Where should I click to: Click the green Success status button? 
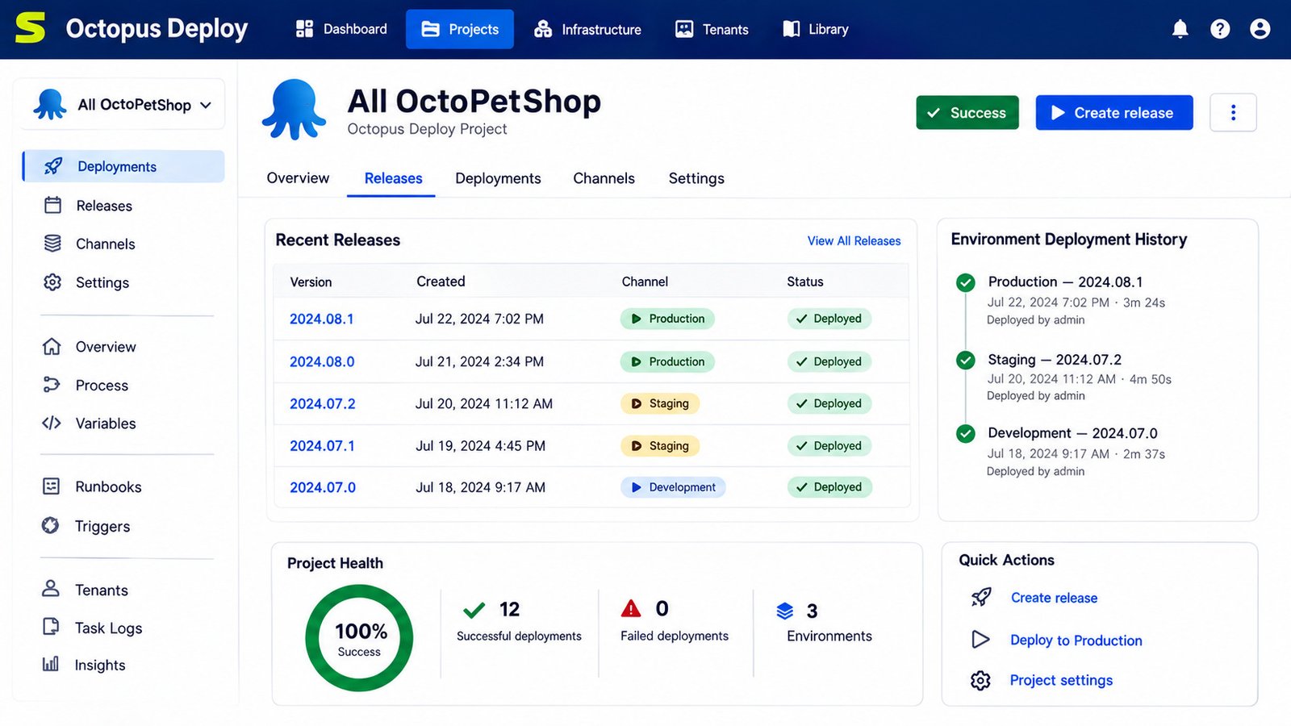click(967, 112)
